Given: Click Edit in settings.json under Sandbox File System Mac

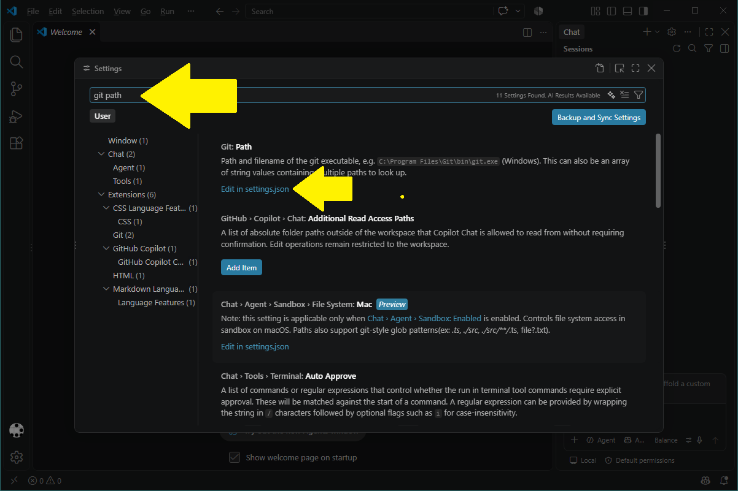Looking at the screenshot, I should [255, 346].
